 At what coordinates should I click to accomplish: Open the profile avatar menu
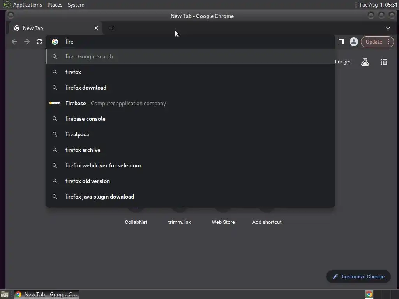pyautogui.click(x=353, y=42)
